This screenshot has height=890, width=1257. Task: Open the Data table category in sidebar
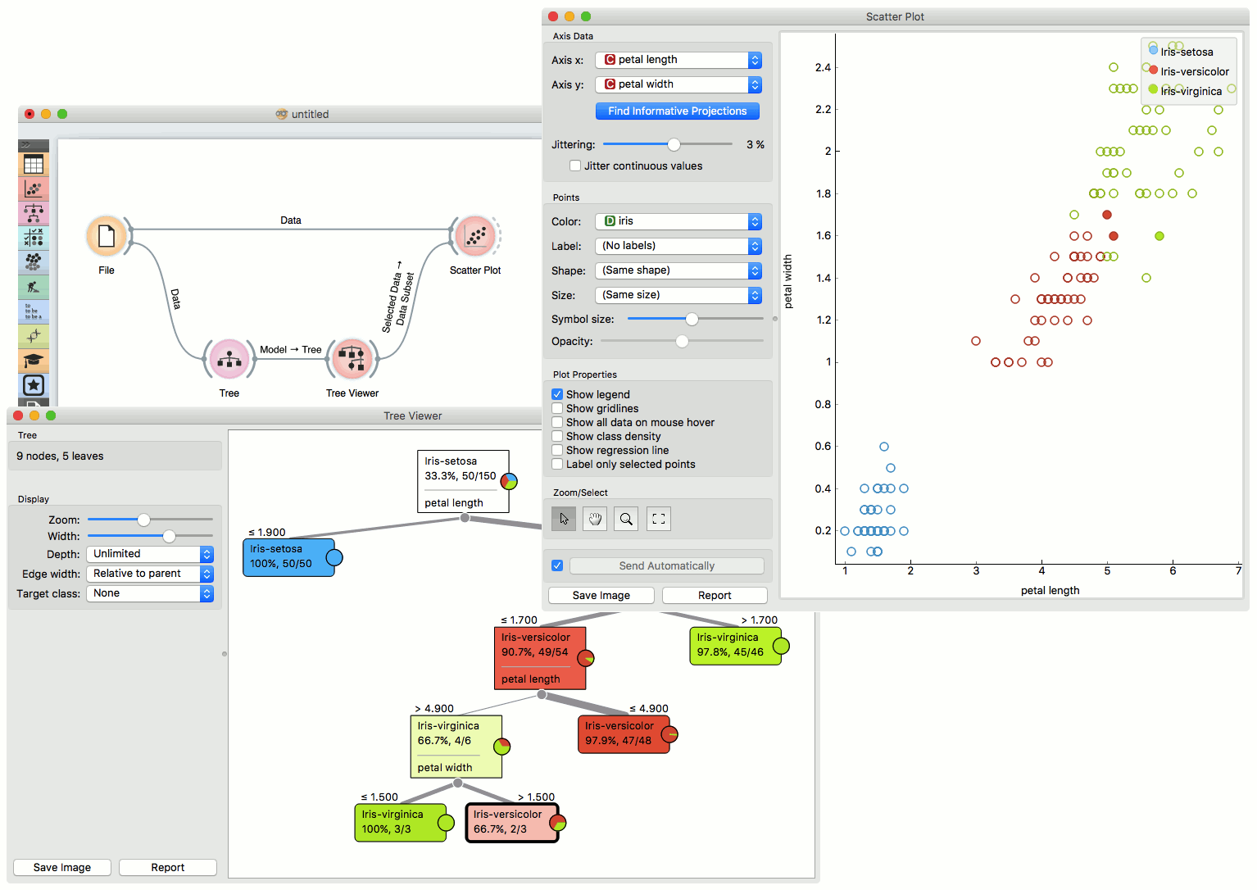coord(34,165)
